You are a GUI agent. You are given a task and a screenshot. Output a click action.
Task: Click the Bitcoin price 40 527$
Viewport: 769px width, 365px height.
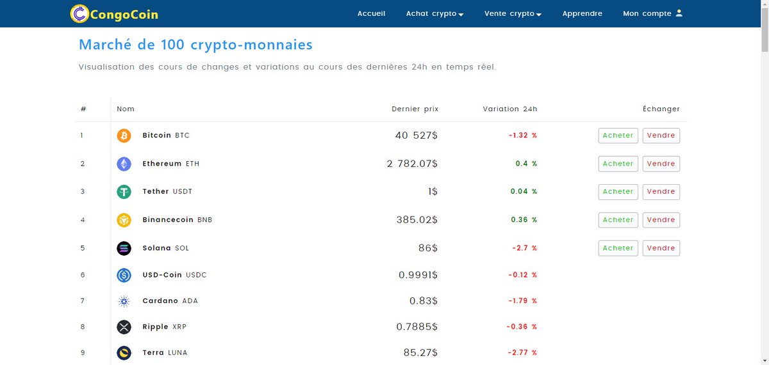(417, 136)
